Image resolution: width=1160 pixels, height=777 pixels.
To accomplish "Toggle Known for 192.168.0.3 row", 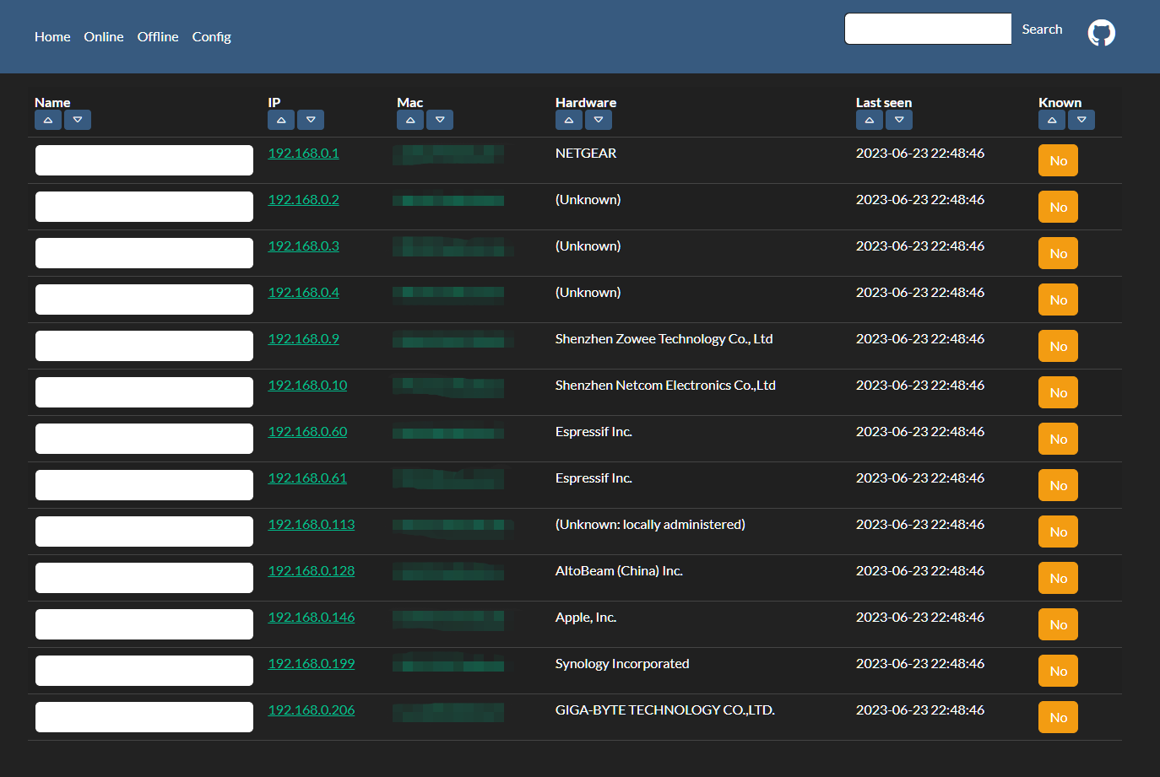I will click(x=1058, y=253).
